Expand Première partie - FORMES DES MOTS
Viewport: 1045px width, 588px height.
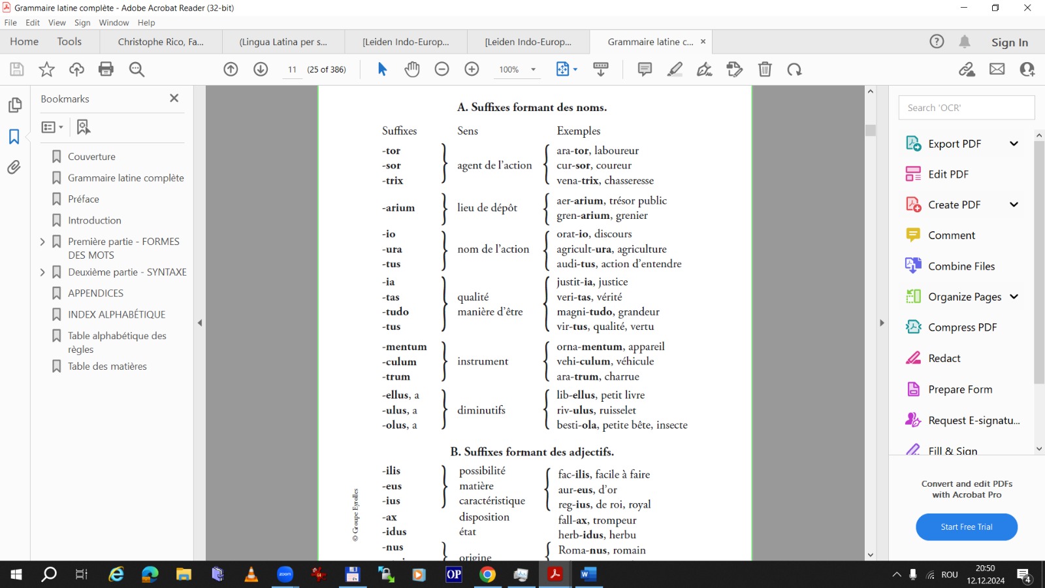(x=42, y=242)
